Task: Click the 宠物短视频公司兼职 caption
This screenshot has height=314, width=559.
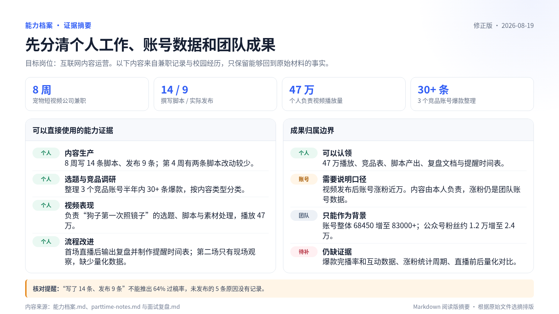Action: point(59,101)
